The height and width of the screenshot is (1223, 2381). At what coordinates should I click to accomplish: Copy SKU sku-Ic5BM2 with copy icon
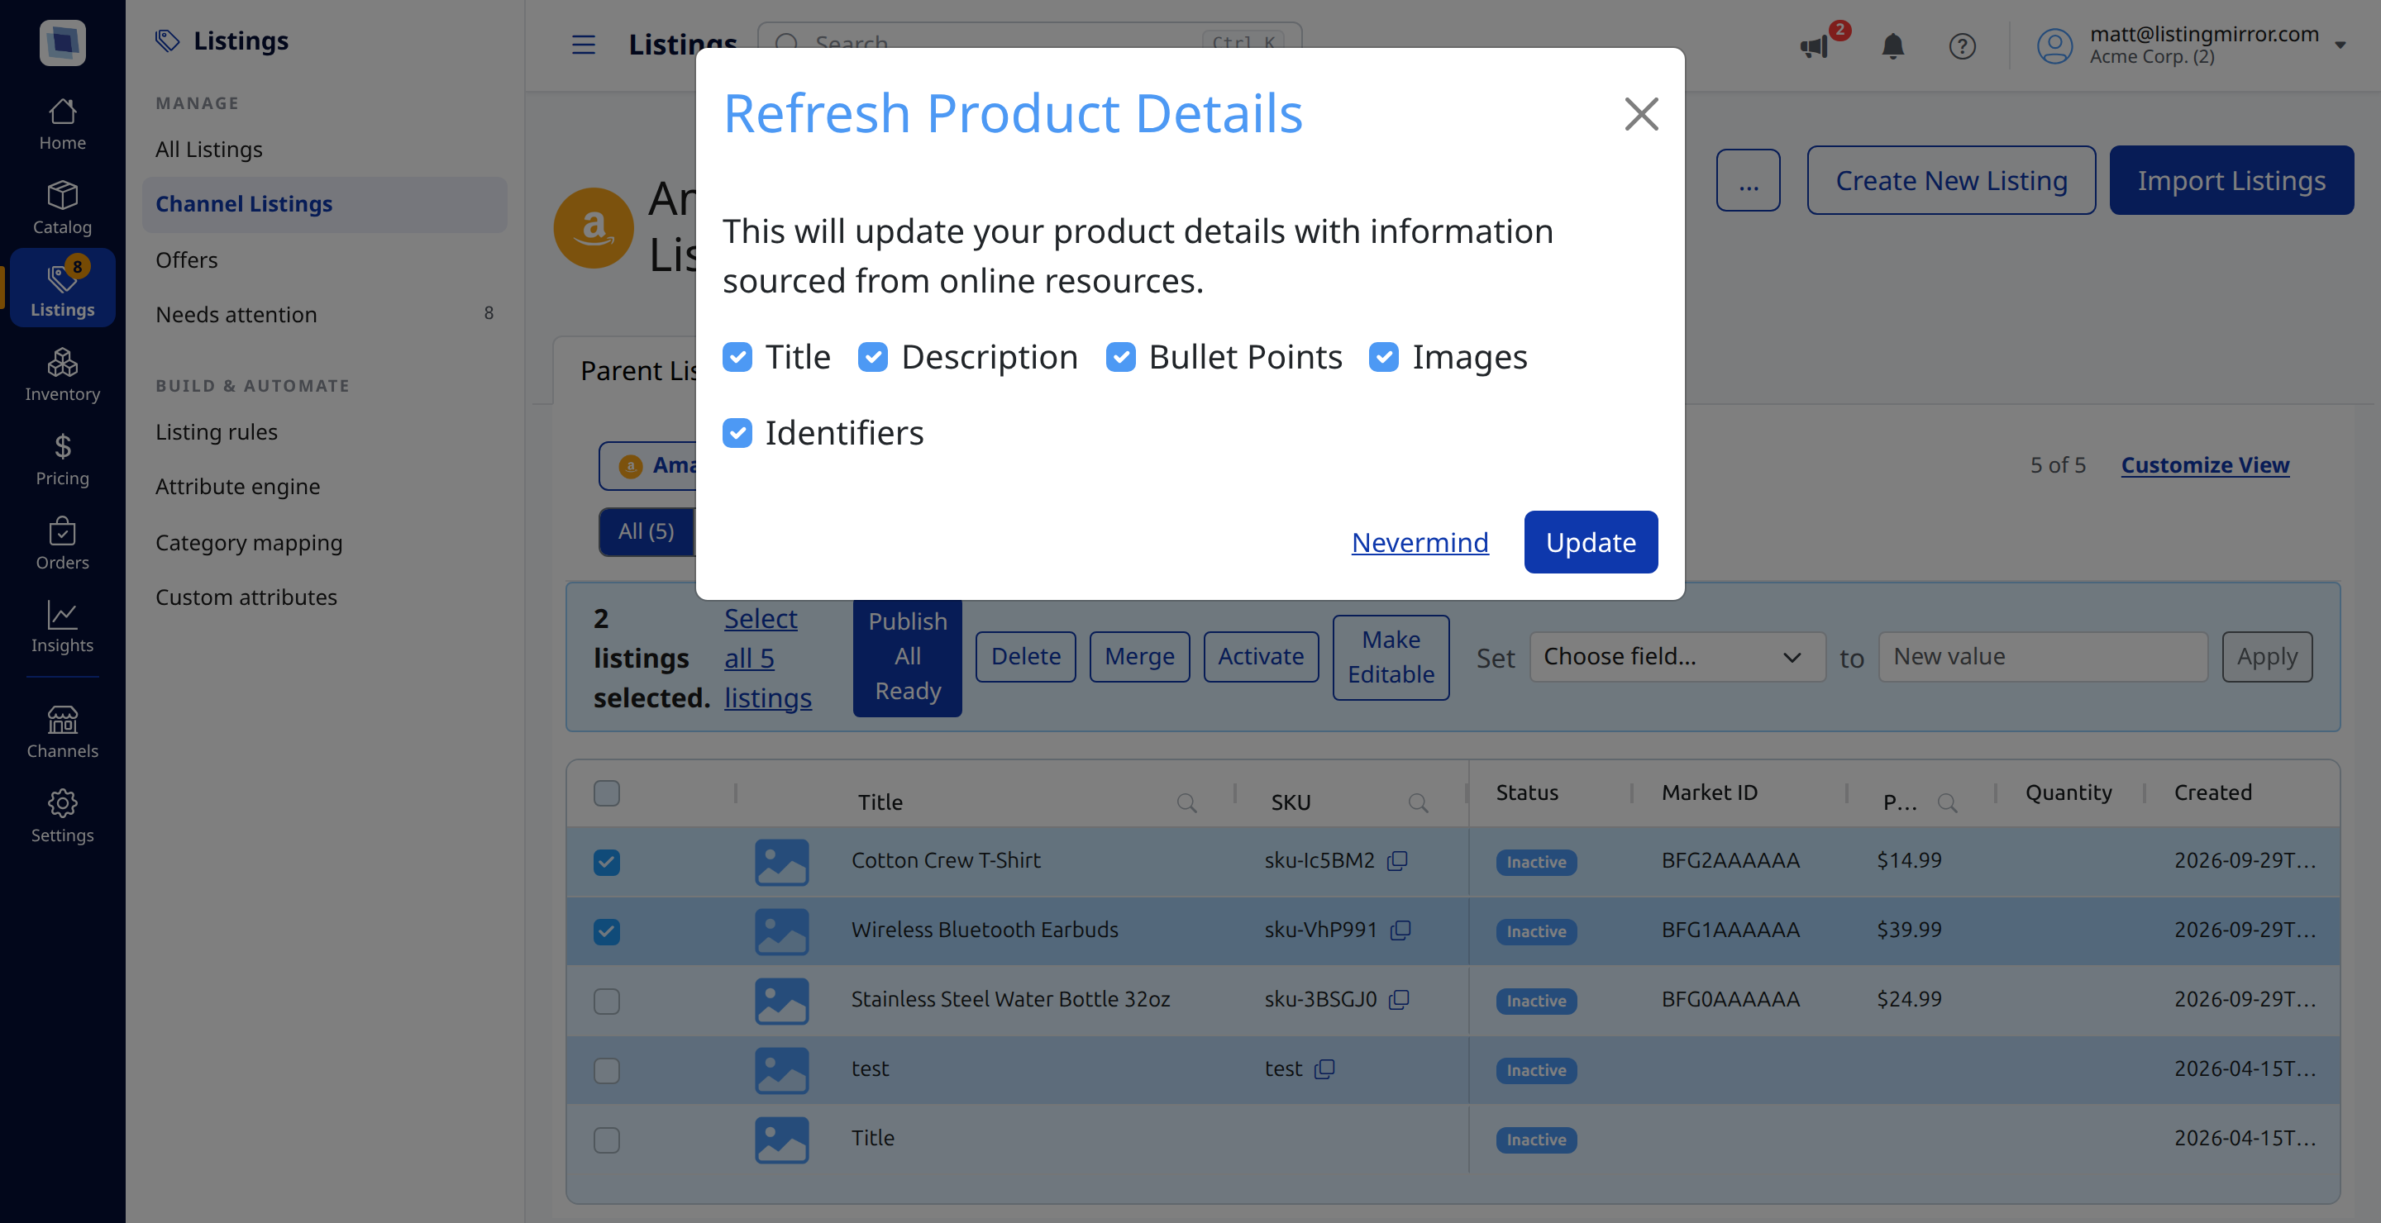click(x=1397, y=860)
